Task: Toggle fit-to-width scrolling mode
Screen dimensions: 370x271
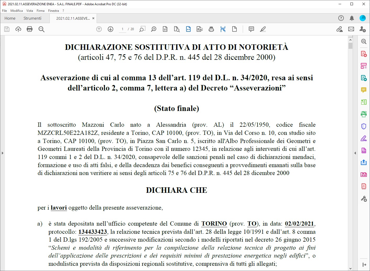Action: click(x=188, y=29)
